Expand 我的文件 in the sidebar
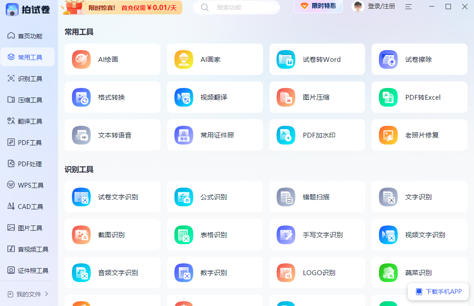 point(28,294)
